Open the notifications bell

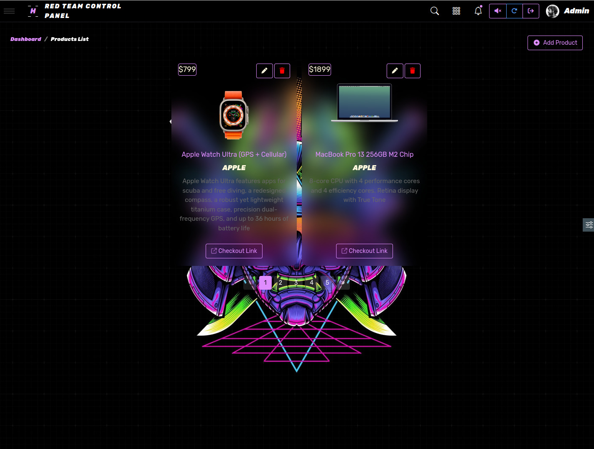pyautogui.click(x=478, y=11)
